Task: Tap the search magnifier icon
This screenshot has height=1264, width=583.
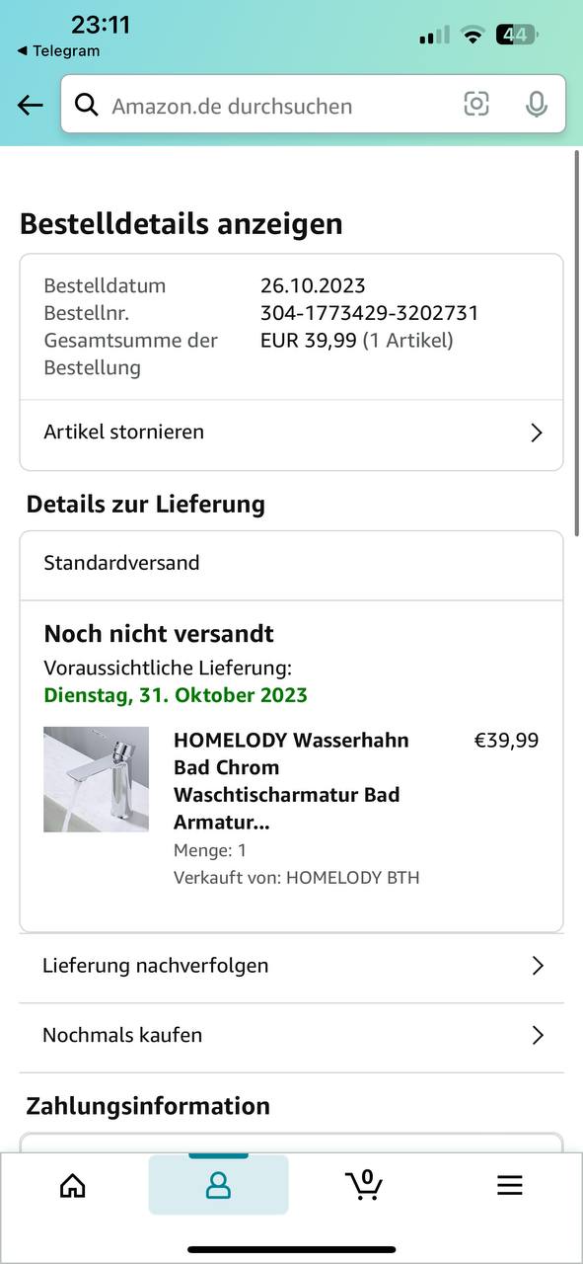Action: [x=87, y=105]
